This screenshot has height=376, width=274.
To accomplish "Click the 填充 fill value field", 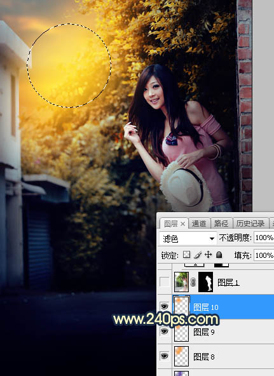I will (264, 255).
